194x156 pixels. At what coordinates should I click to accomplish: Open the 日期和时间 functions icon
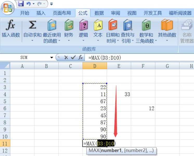113,25
